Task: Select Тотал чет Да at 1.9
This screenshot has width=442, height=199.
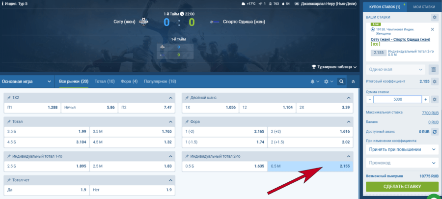Action: tap(47, 190)
